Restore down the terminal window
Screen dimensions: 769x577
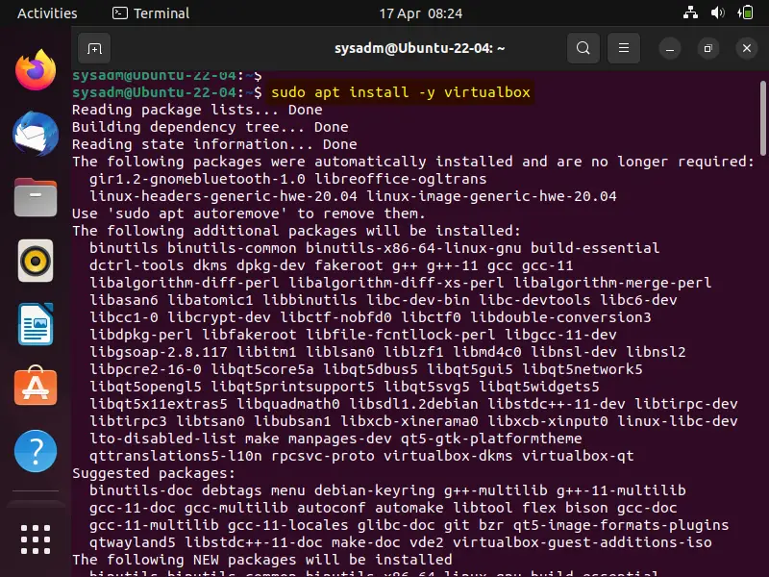tap(708, 49)
